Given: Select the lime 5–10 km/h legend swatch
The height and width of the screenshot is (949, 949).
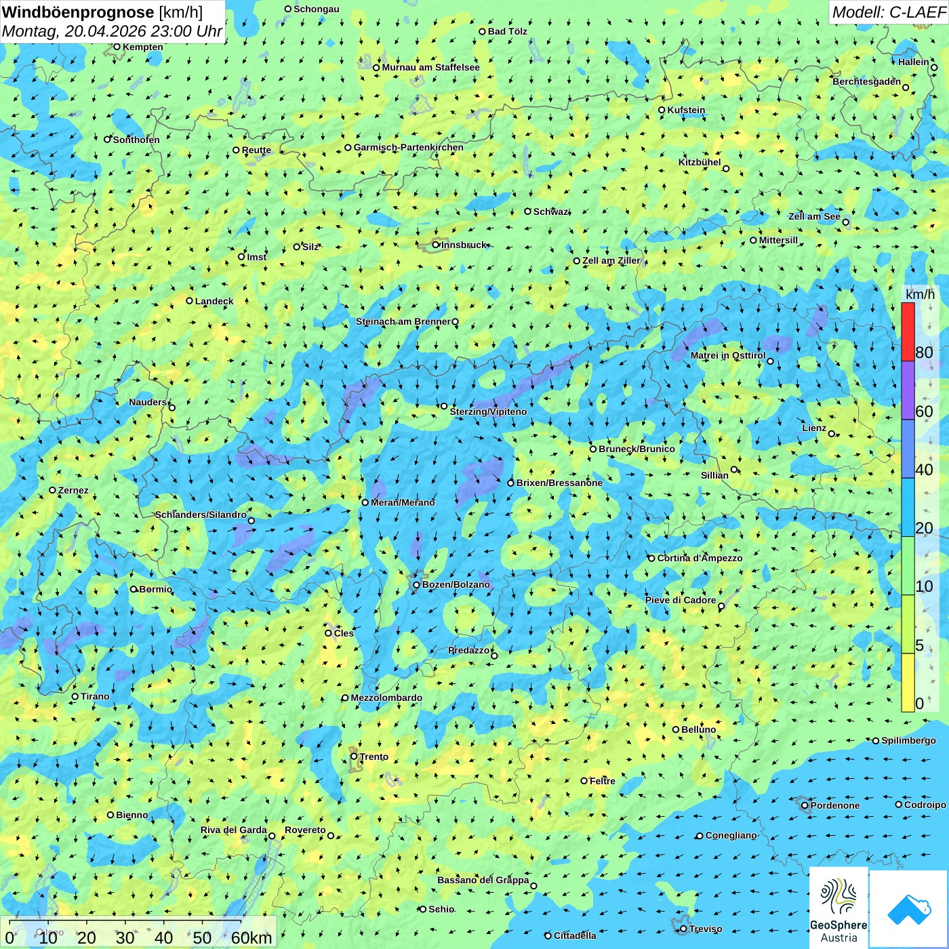Looking at the screenshot, I should pyautogui.click(x=908, y=624).
